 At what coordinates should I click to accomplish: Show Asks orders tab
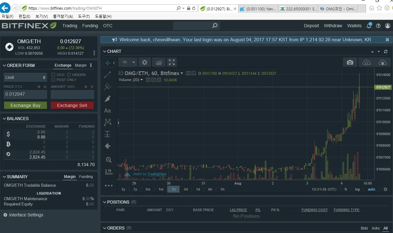click(x=376, y=228)
